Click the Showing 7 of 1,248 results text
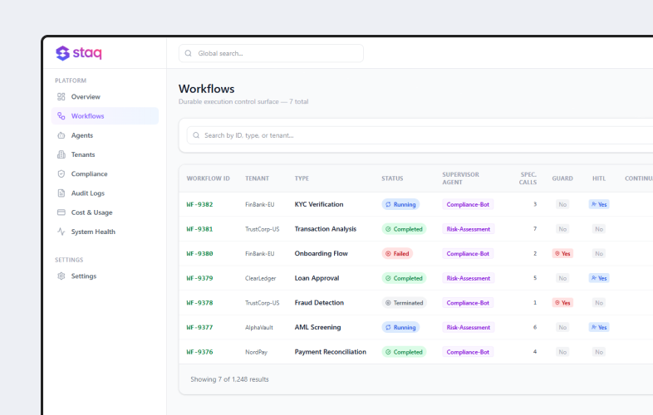The image size is (653, 415). point(229,379)
